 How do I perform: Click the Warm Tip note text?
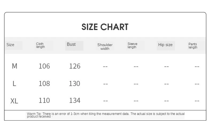click(x=106, y=115)
